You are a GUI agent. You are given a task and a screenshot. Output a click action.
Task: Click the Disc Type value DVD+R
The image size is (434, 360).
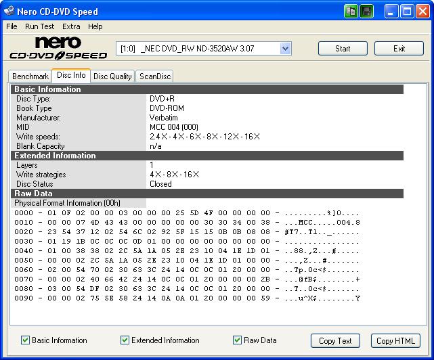(x=162, y=99)
